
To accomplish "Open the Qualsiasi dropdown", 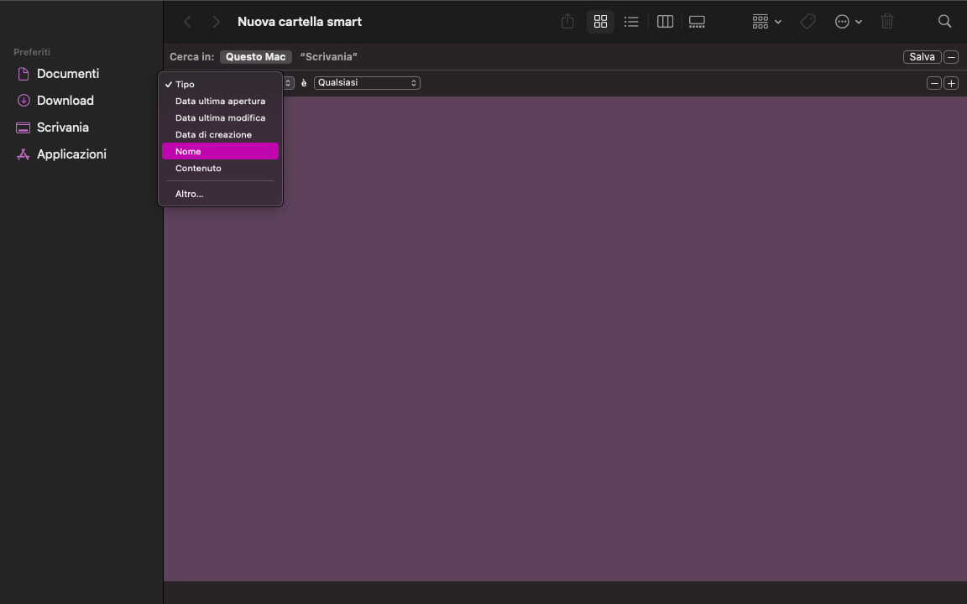I will coord(367,83).
